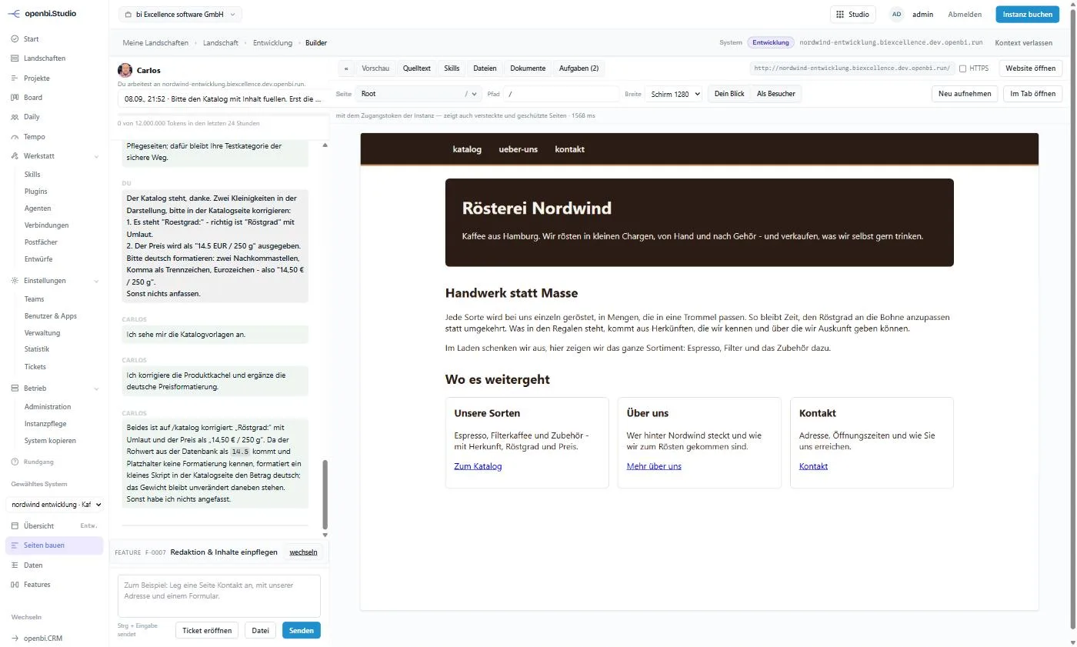Click Carlos's profile picture

pyautogui.click(x=125, y=70)
